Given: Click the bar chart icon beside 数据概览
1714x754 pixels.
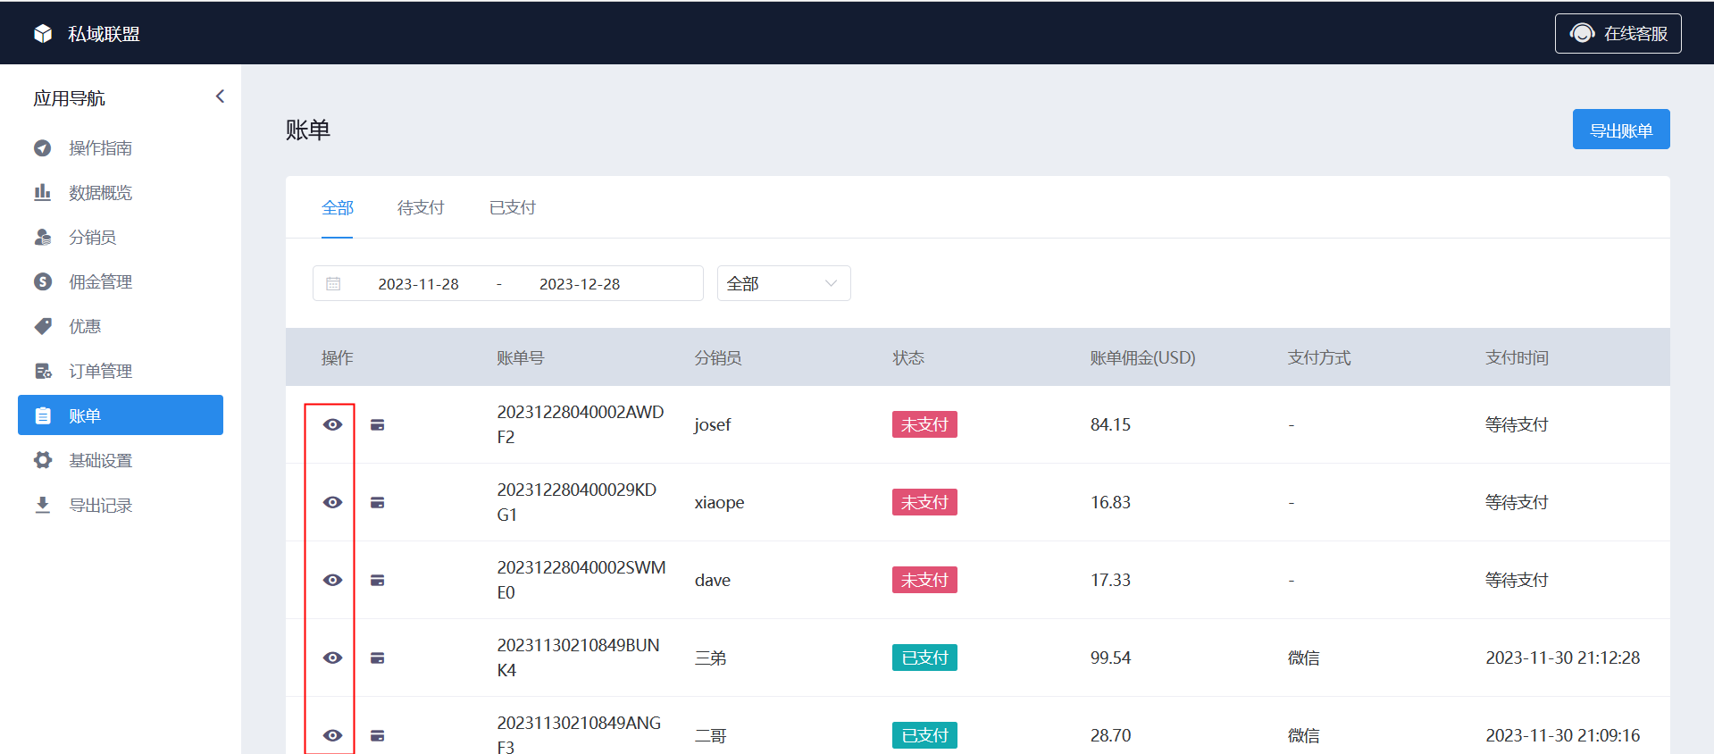Looking at the screenshot, I should coord(43,192).
